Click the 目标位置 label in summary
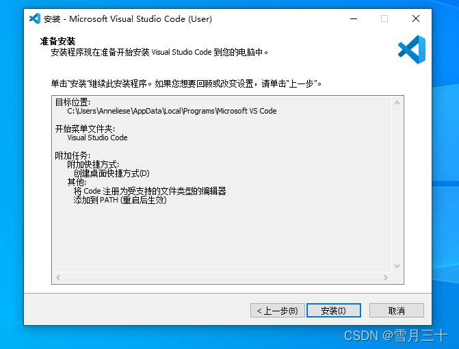 point(73,102)
